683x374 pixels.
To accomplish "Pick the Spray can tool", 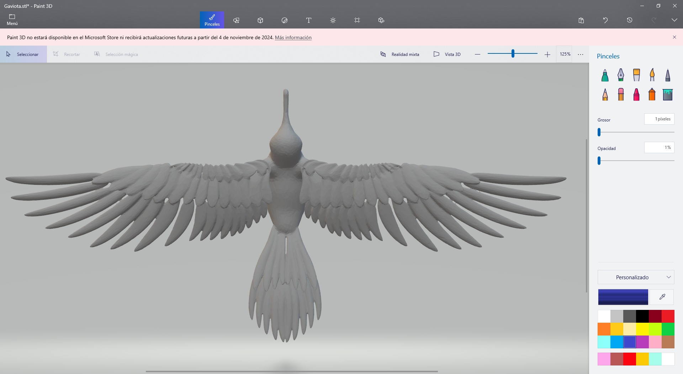I will tap(652, 94).
